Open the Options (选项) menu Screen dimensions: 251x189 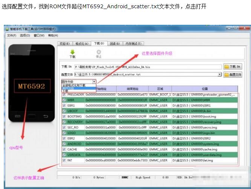[x=25, y=35]
